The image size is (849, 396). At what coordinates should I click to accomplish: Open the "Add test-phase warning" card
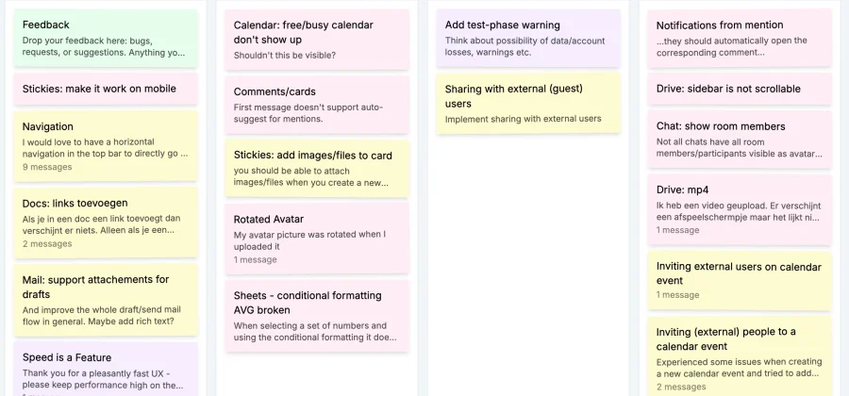[528, 38]
